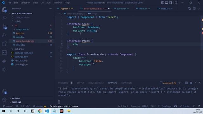Switch to the index.tsx editor tab
This screenshot has width=203, height=114.
pyautogui.click(x=165, y=9)
